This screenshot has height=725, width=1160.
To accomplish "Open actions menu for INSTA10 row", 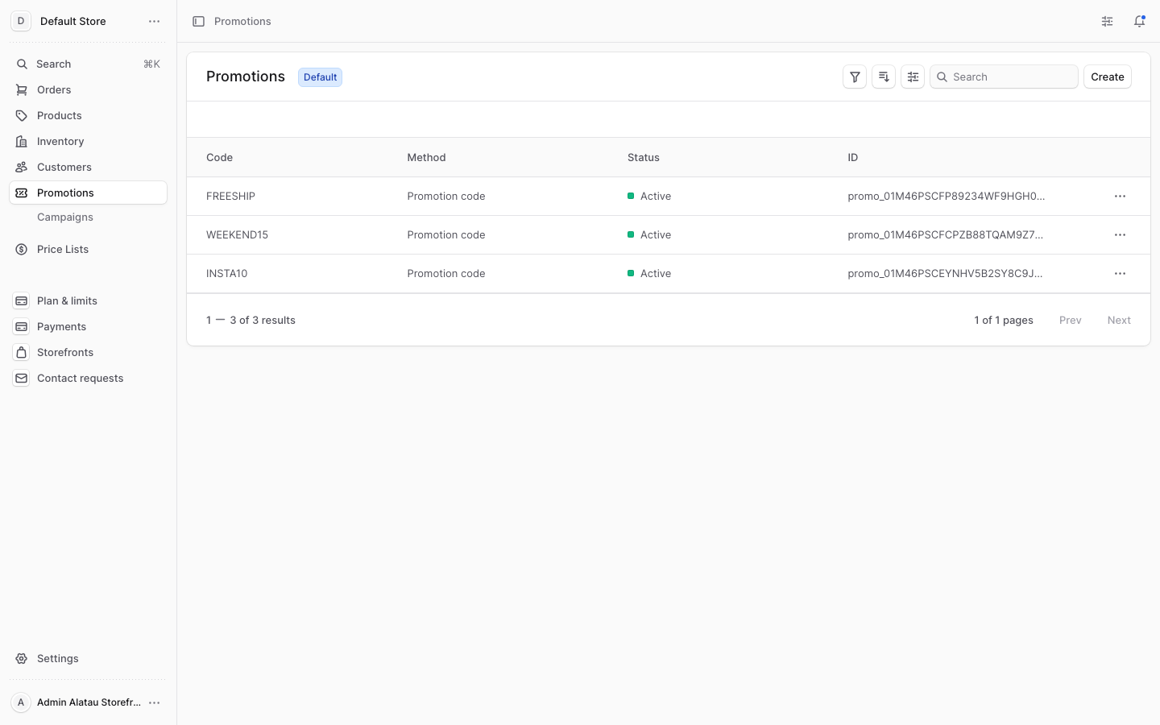I will (x=1120, y=274).
